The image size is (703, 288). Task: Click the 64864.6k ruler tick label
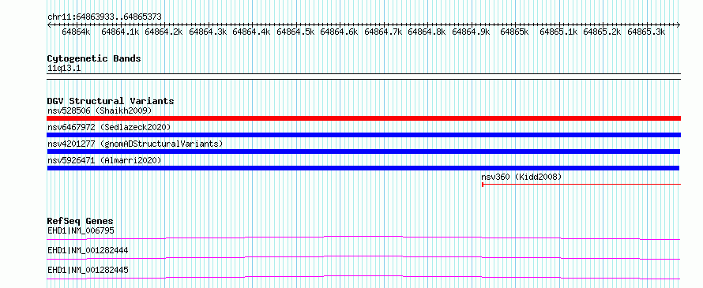340,32
